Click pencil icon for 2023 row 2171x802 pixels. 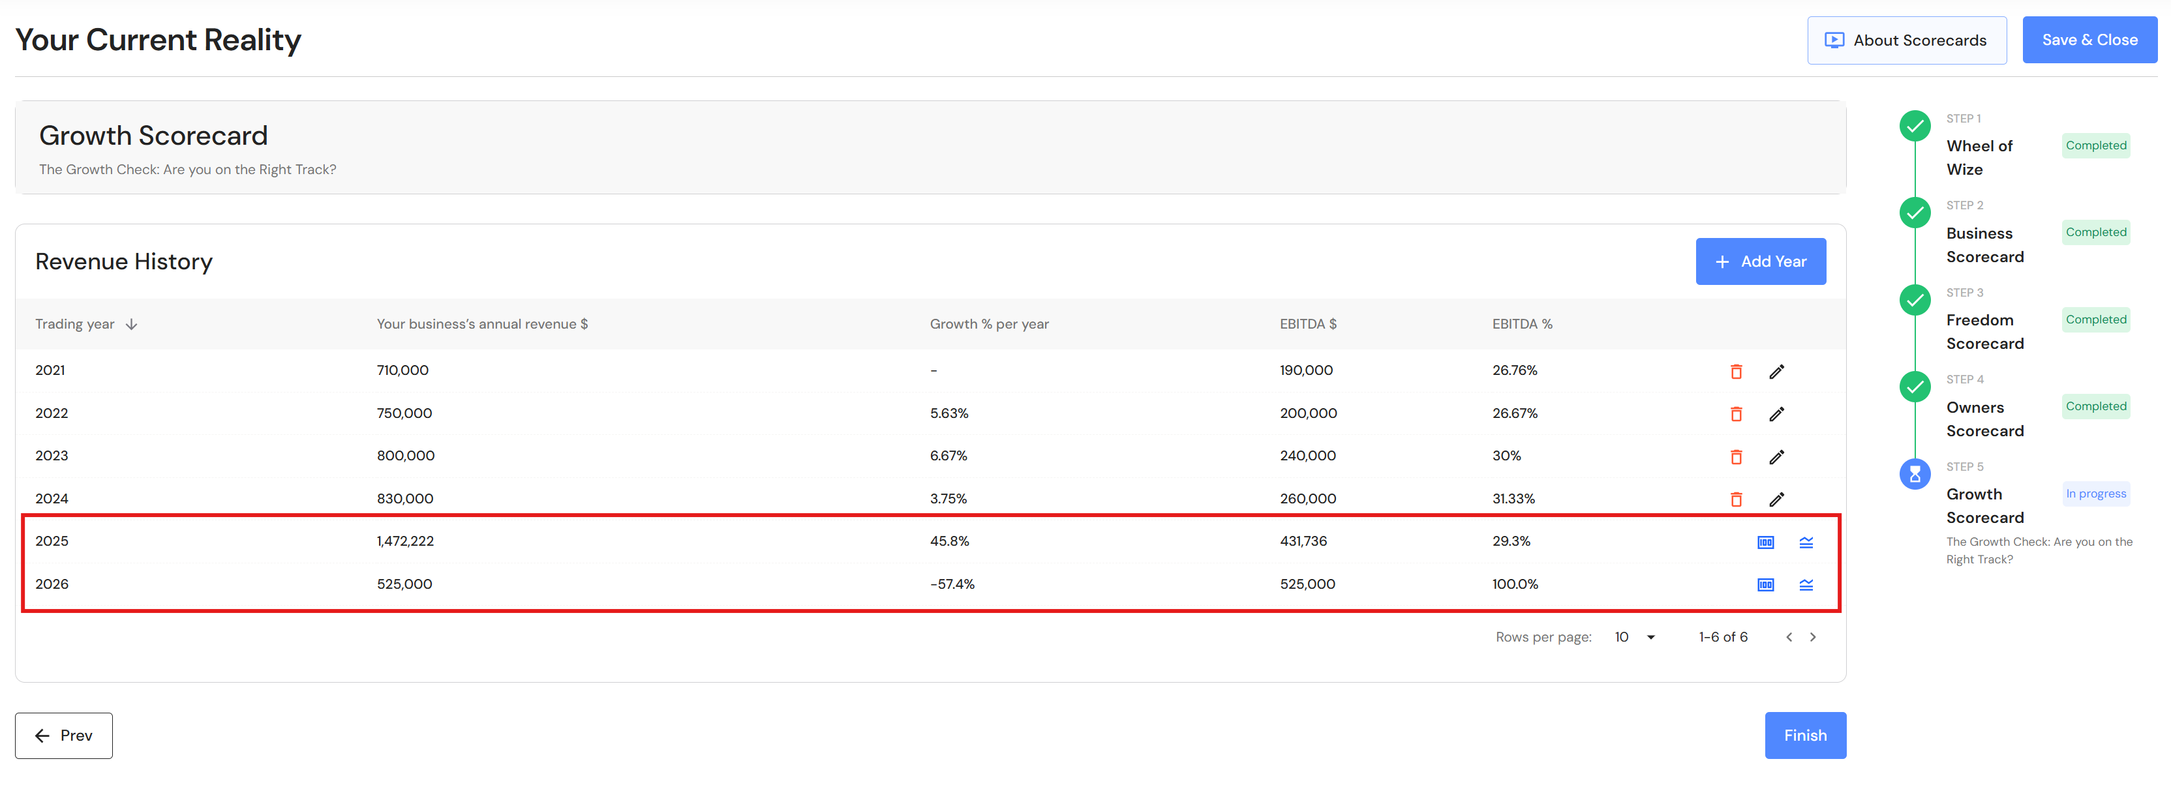pyautogui.click(x=1776, y=456)
